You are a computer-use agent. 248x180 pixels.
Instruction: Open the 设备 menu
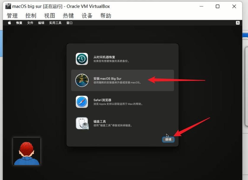[87, 16]
